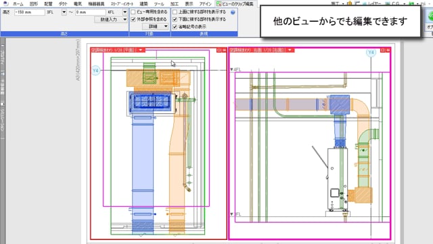Open the 図形 ribbon tab
Viewport: 433px width, 244px height.
34,4
